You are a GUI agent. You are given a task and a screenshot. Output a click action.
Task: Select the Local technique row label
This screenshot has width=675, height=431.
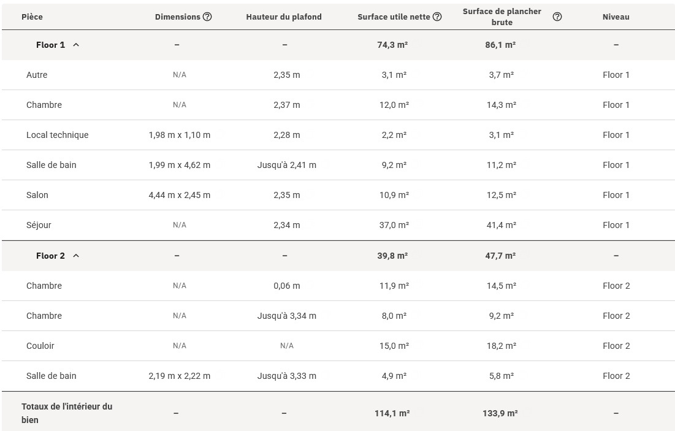[x=57, y=135]
